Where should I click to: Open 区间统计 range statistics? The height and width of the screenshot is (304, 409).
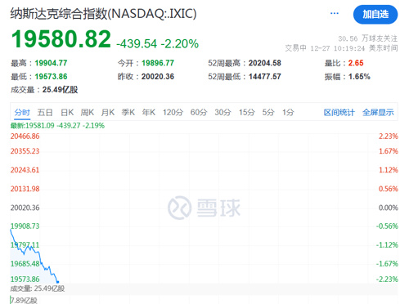pyautogui.click(x=339, y=112)
